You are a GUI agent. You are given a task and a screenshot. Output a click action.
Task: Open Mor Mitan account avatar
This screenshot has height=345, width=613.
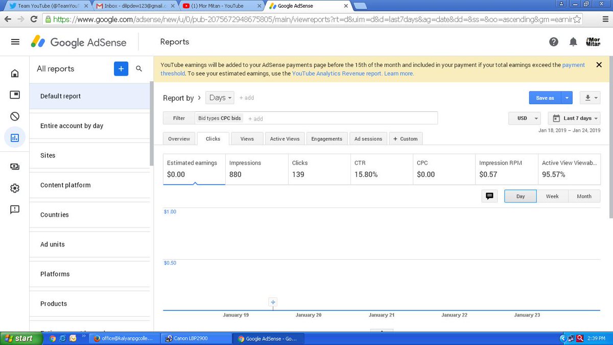pyautogui.click(x=593, y=42)
